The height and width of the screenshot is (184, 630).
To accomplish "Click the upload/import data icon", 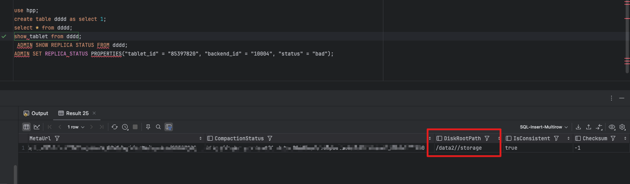I will click(x=589, y=127).
